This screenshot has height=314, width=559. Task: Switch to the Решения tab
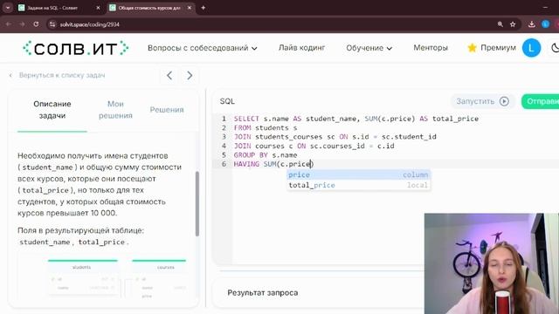pyautogui.click(x=167, y=110)
